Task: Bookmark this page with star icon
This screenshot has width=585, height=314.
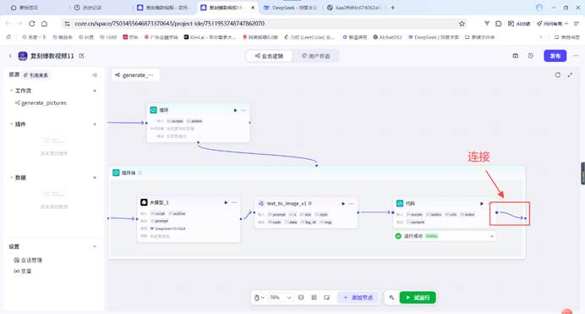Action: tap(462, 24)
